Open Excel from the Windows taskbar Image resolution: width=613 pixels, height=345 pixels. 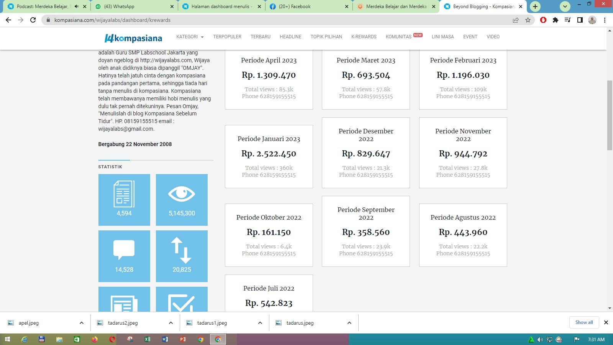[148, 339]
